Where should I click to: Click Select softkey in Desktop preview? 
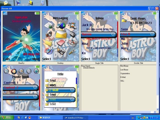pyautogui.click(x=47, y=59)
